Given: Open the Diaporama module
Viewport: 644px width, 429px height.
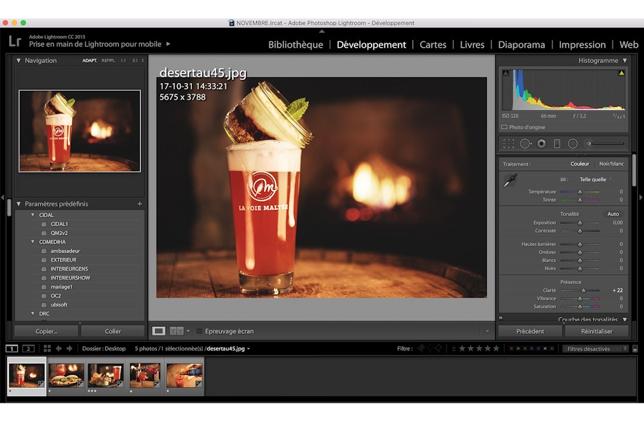Looking at the screenshot, I should pos(522,44).
